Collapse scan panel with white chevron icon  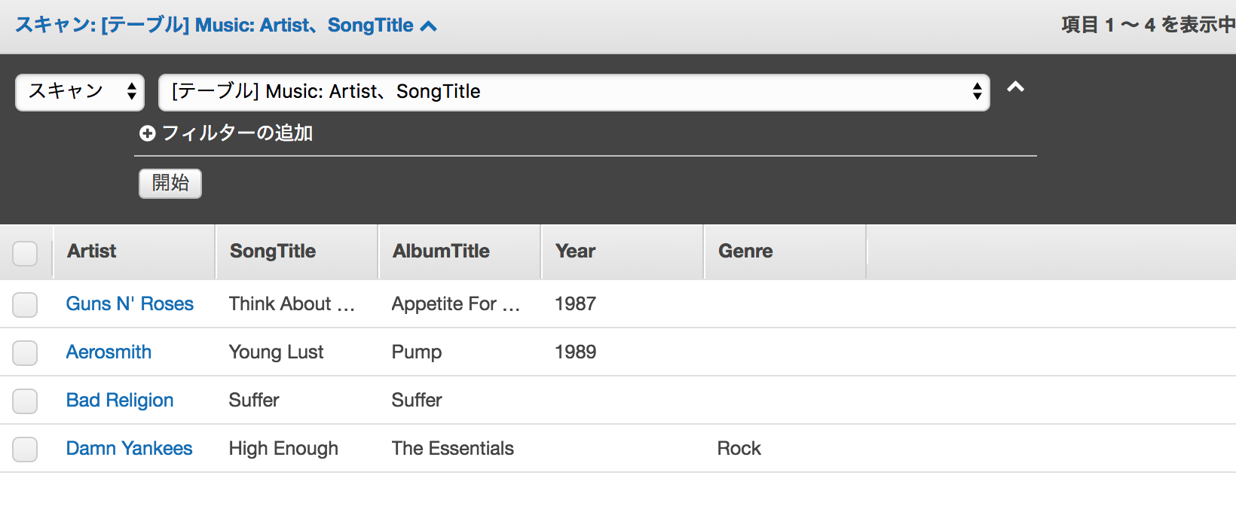pos(1016,87)
